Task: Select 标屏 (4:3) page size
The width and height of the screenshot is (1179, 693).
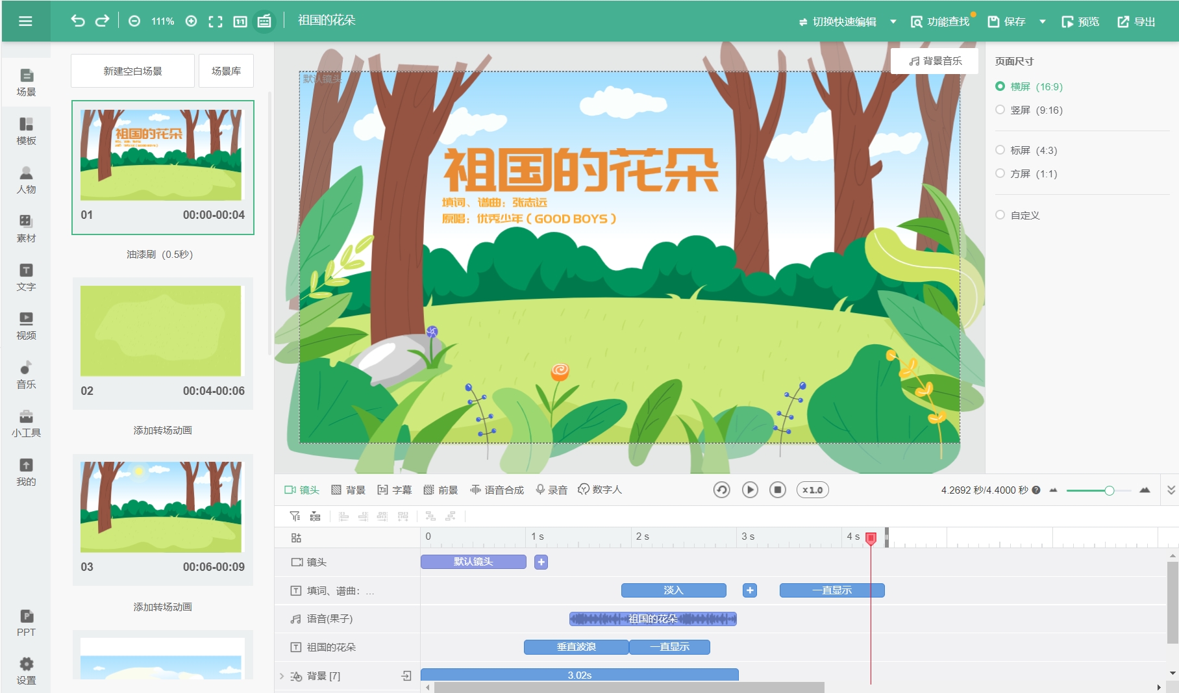Action: (x=1026, y=150)
